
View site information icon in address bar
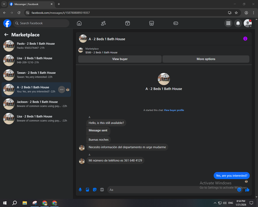[x=27, y=13]
